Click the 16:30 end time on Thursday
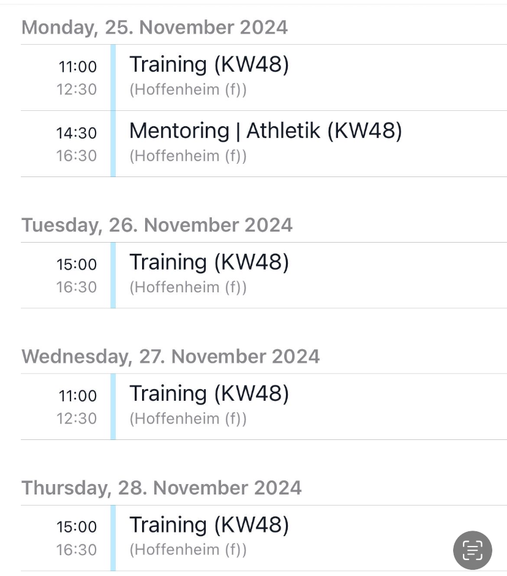The image size is (507, 576). point(77,550)
